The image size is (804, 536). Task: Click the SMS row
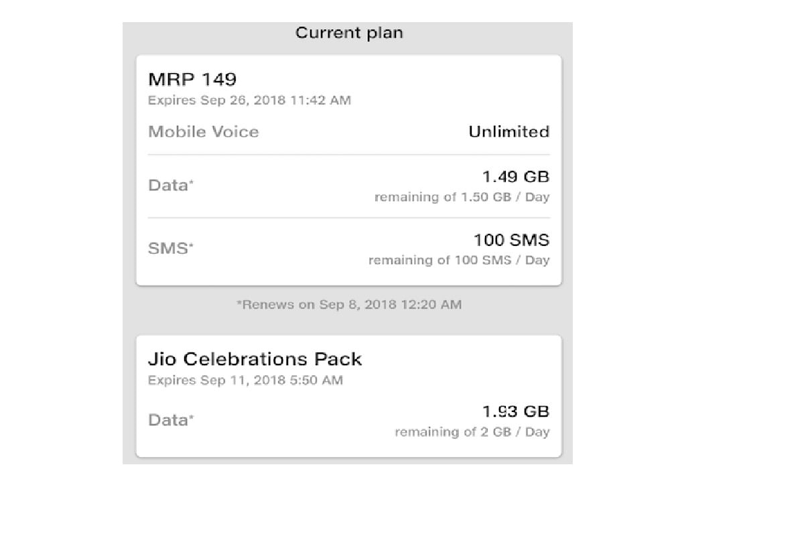tap(168, 249)
